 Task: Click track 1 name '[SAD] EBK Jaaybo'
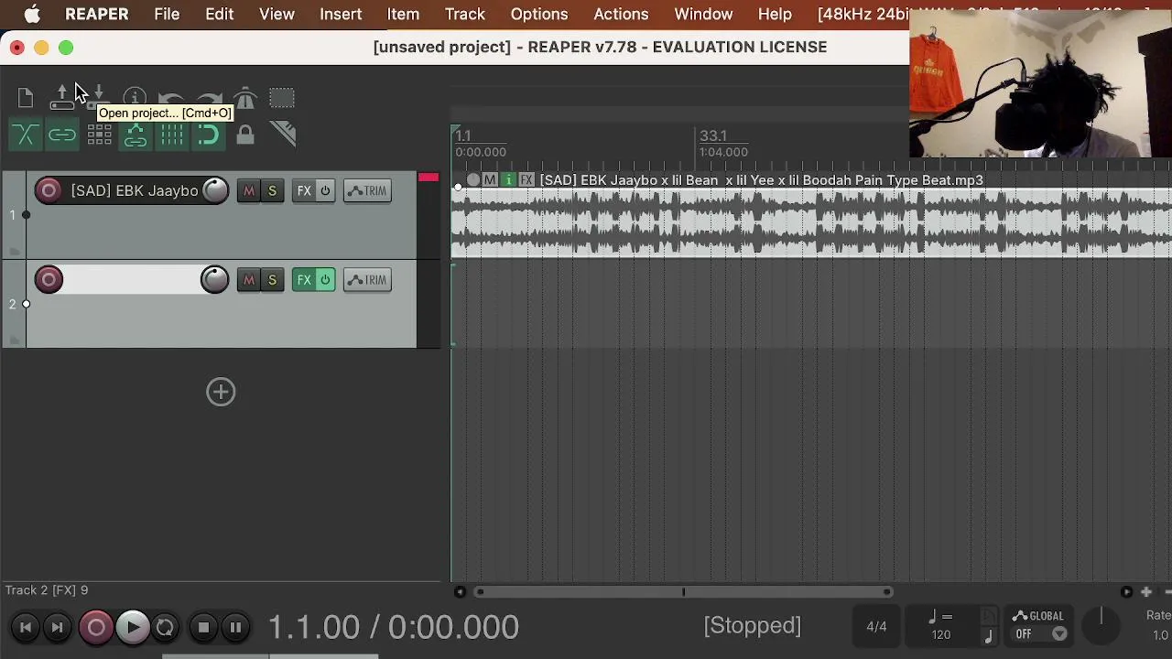pyautogui.click(x=135, y=190)
